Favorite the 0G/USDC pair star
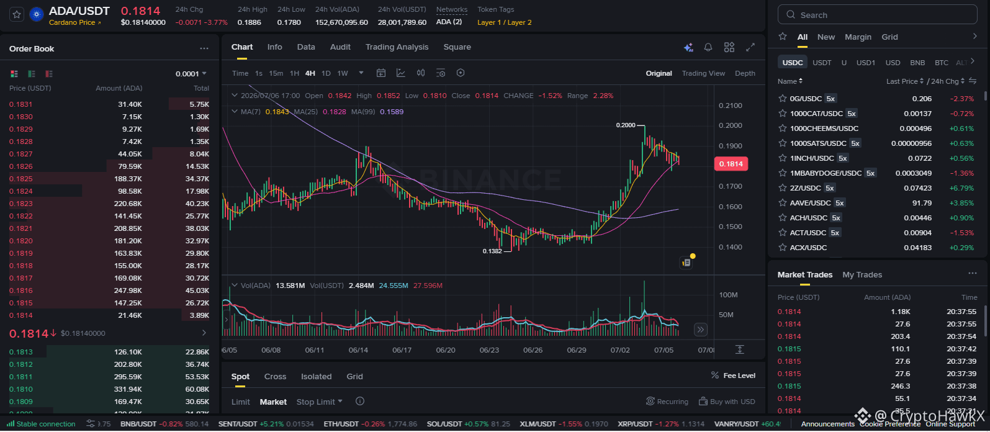Image resolution: width=990 pixels, height=432 pixels. [x=783, y=99]
